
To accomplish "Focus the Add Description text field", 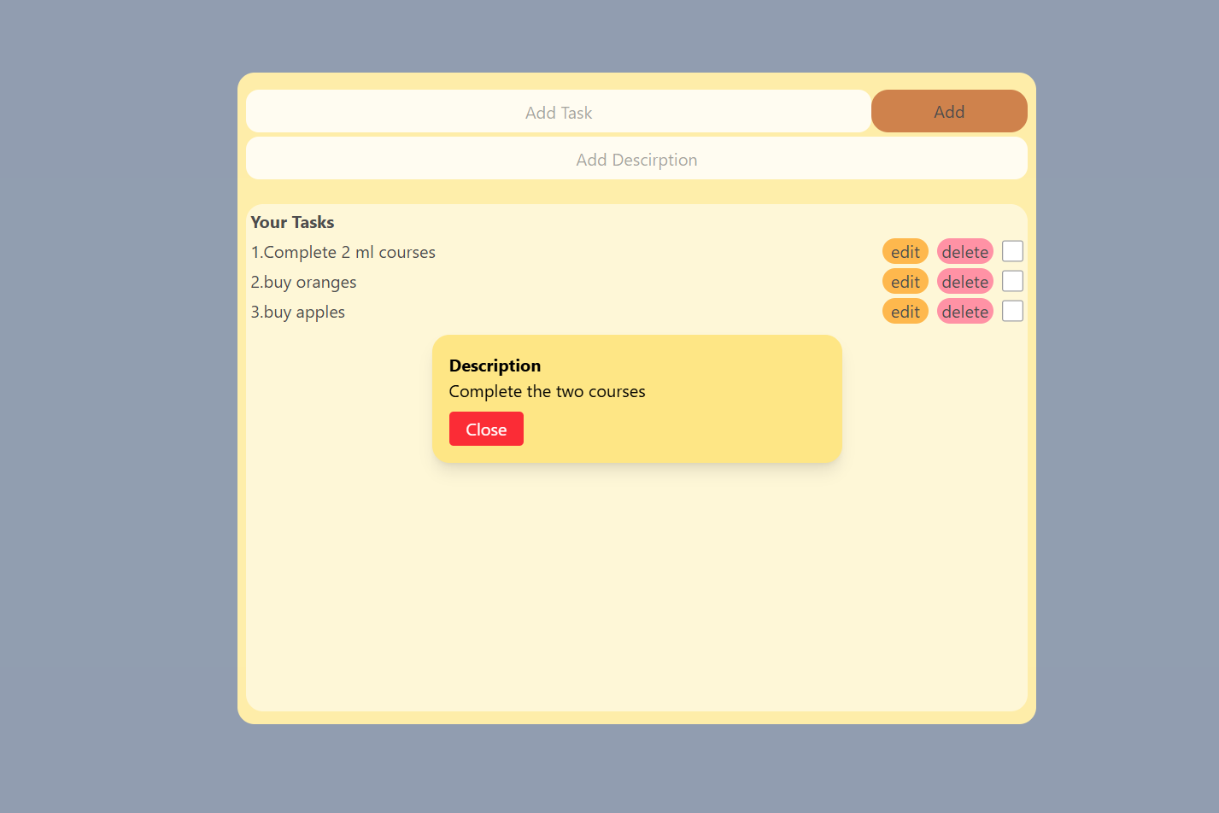I will [636, 159].
